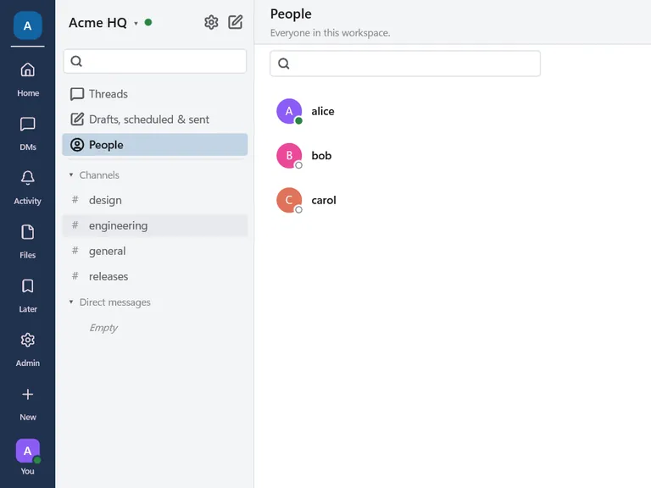Select the name alice

pyautogui.click(x=323, y=111)
